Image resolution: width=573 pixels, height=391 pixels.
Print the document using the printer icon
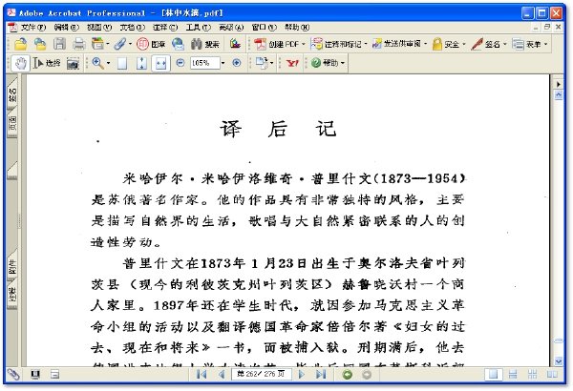pyautogui.click(x=79, y=44)
